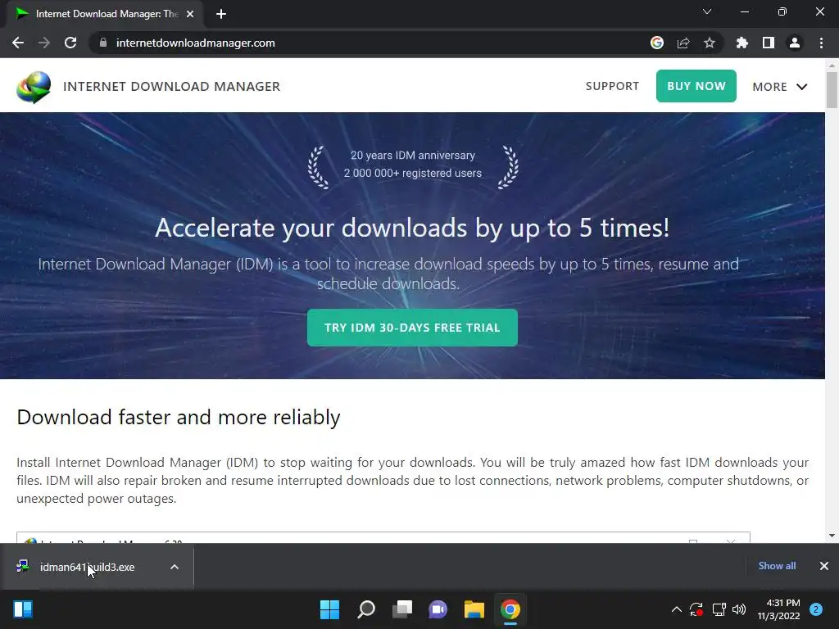Select the Internet Download Manager tab
This screenshot has width=839, height=629.
click(105, 15)
